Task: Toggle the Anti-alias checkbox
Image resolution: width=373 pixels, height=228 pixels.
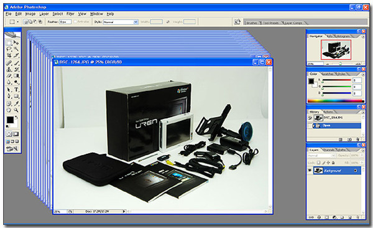Action: pos(75,22)
